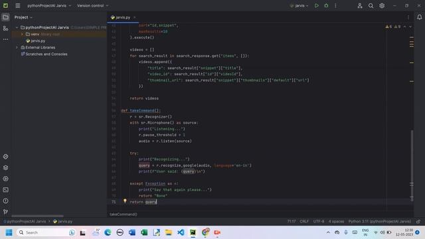Open Terminal tool window
This screenshot has height=239, width=425.
(5, 190)
